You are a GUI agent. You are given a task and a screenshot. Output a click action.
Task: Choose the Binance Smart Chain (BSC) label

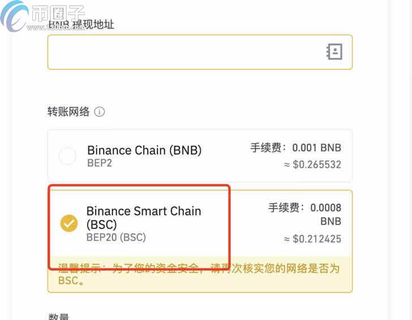144,217
